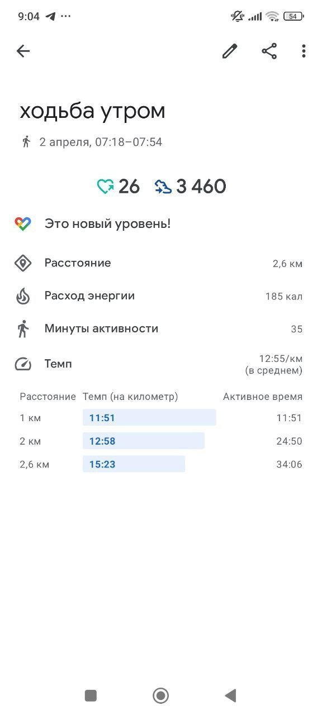Tap Android recent apps square button
Image resolution: width=322 pixels, height=715 pixels.
click(x=91, y=695)
